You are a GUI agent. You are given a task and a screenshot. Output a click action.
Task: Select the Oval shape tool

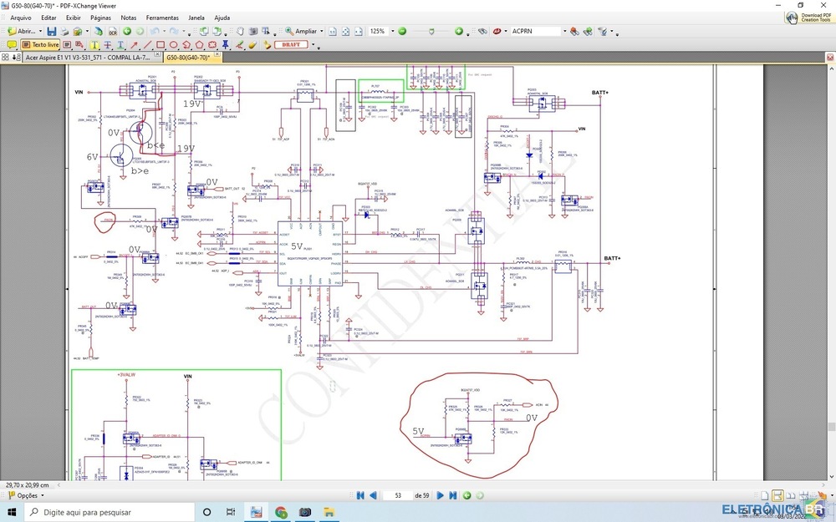click(174, 44)
